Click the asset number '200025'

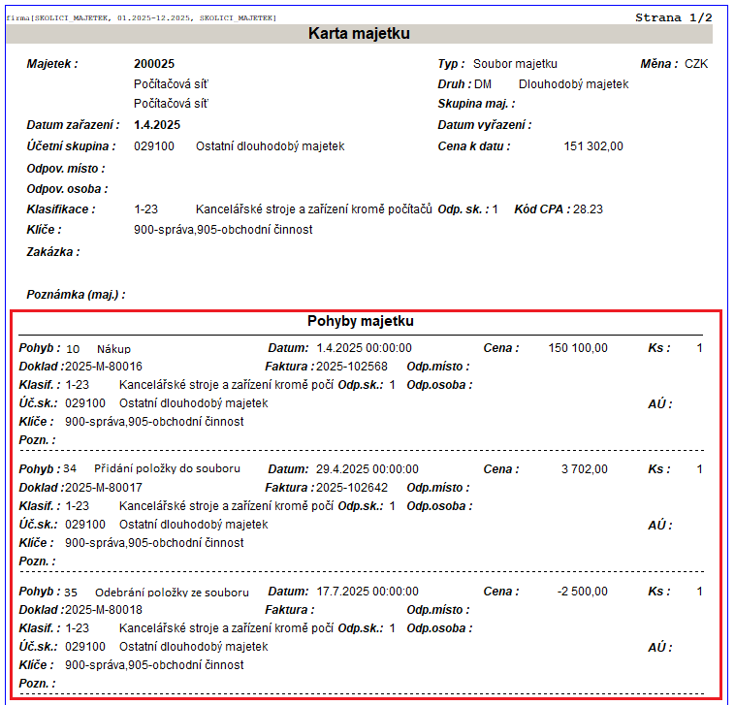154,64
